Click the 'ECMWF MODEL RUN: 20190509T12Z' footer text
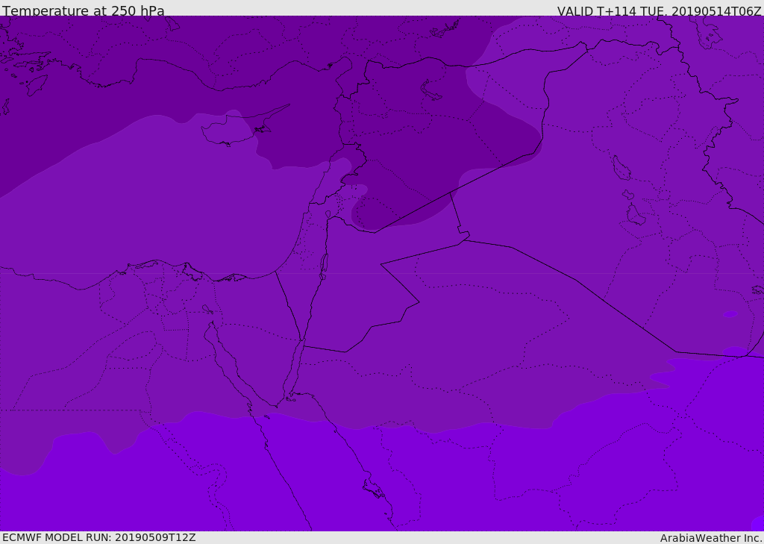This screenshot has width=764, height=544. tap(99, 537)
